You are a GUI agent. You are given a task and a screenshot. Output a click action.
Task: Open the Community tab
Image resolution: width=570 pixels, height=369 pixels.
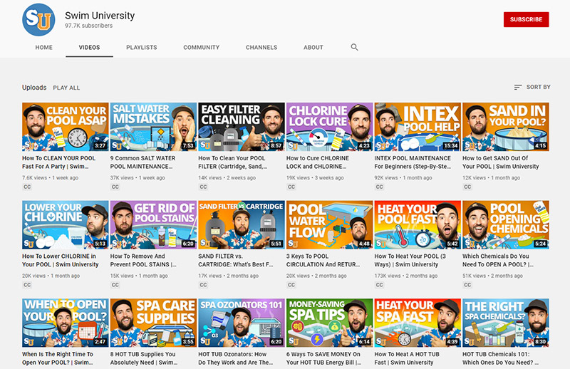(202, 47)
